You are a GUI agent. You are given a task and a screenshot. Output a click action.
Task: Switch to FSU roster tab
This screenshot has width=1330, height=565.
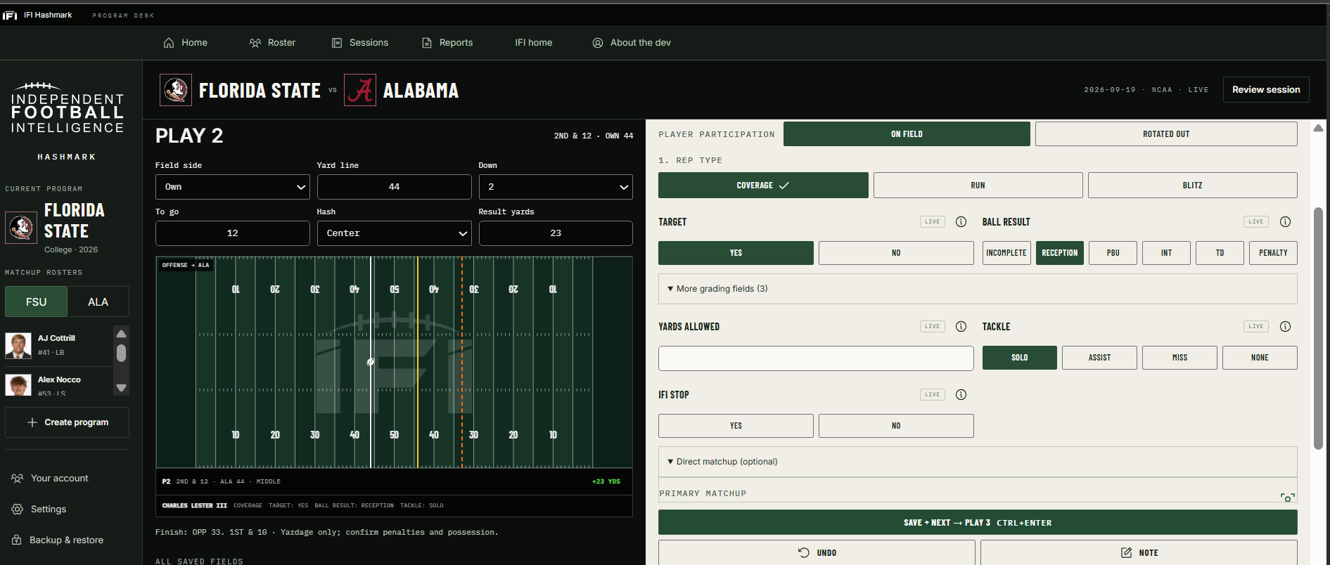(37, 302)
